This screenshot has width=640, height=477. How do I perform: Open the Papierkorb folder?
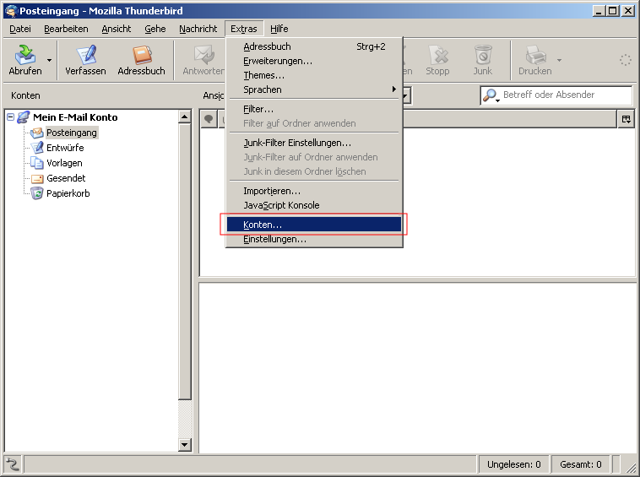pyautogui.click(x=68, y=193)
